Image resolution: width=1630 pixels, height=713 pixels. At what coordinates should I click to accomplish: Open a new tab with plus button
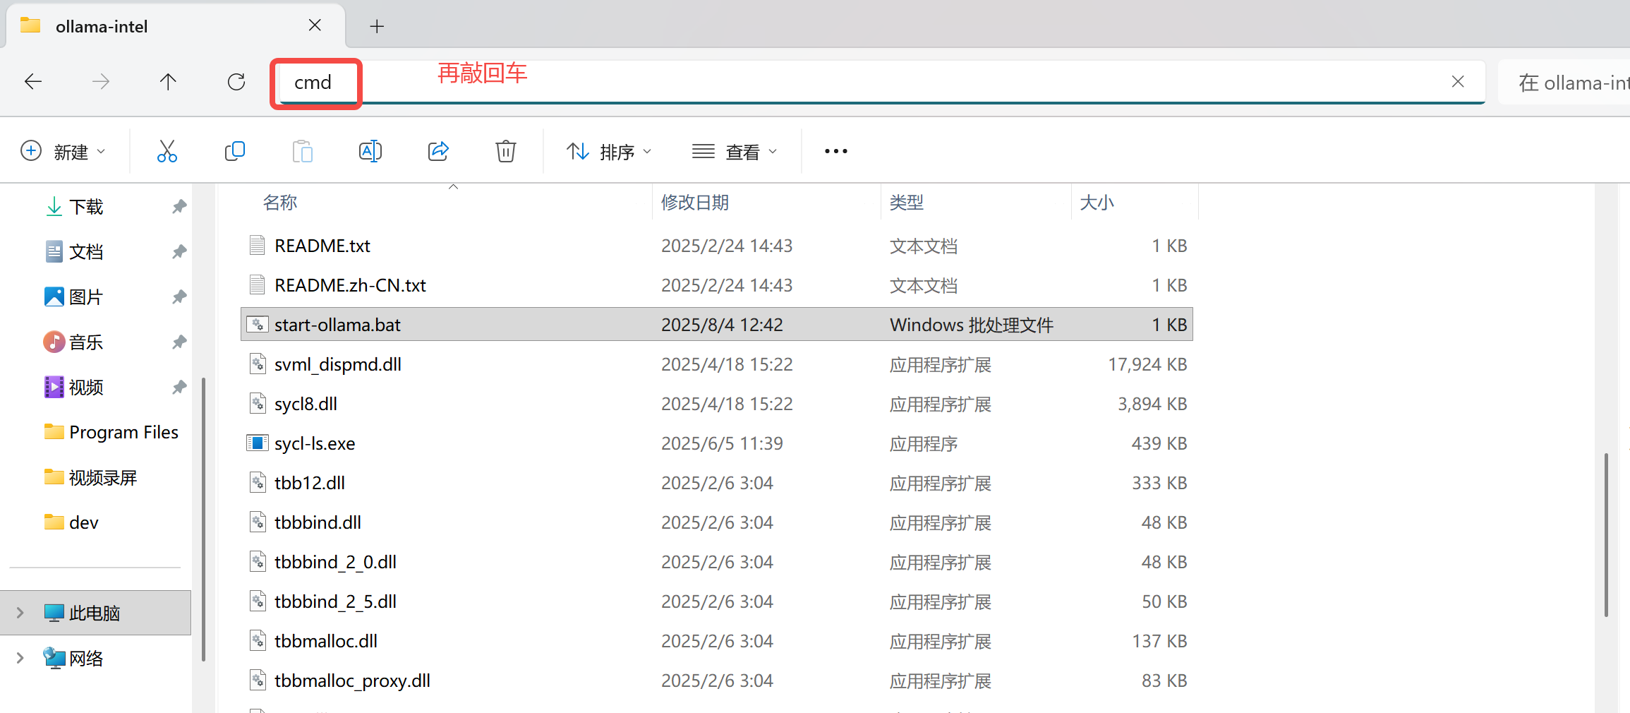377,27
